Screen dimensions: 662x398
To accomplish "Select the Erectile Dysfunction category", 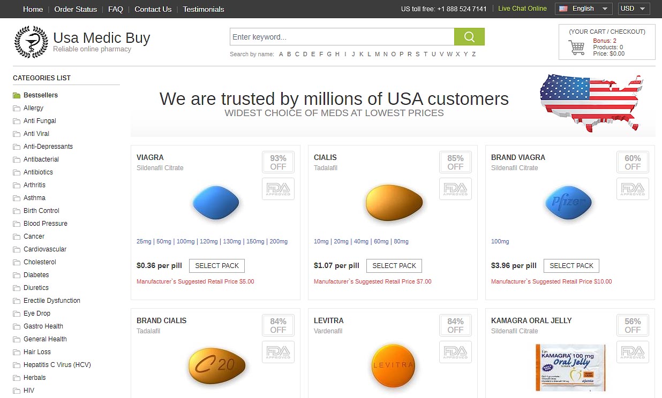I will [x=52, y=301].
